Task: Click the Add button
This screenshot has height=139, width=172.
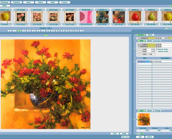Action: (x=140, y=137)
